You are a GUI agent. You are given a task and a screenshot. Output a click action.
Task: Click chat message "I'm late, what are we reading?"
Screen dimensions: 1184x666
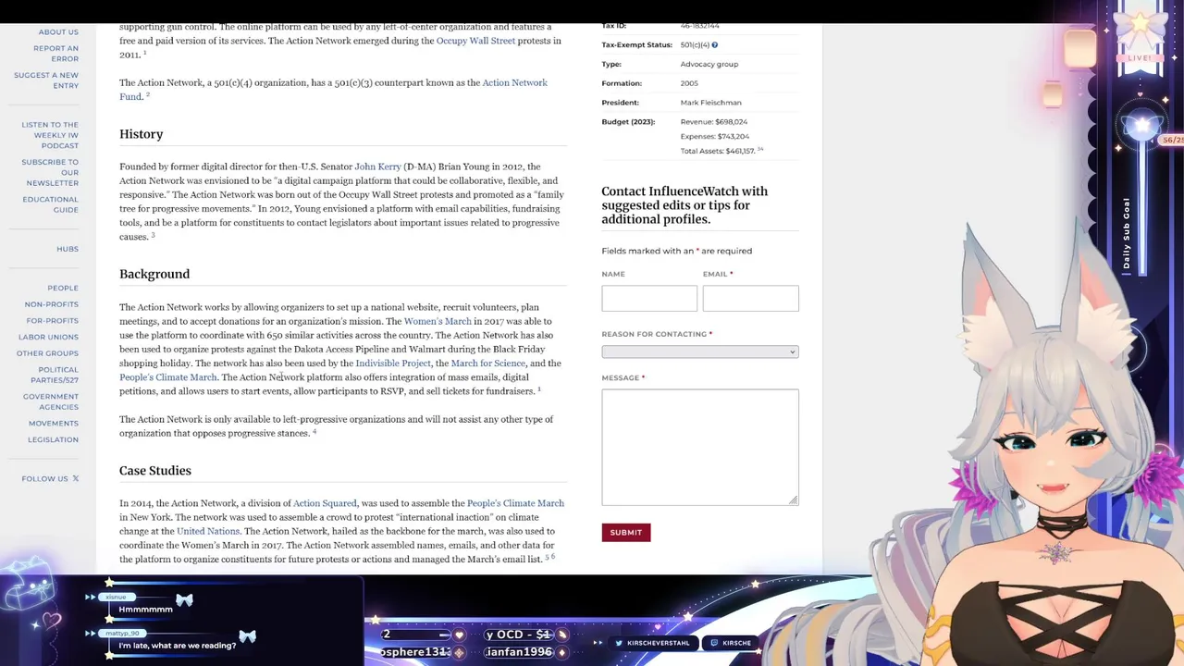point(177,646)
